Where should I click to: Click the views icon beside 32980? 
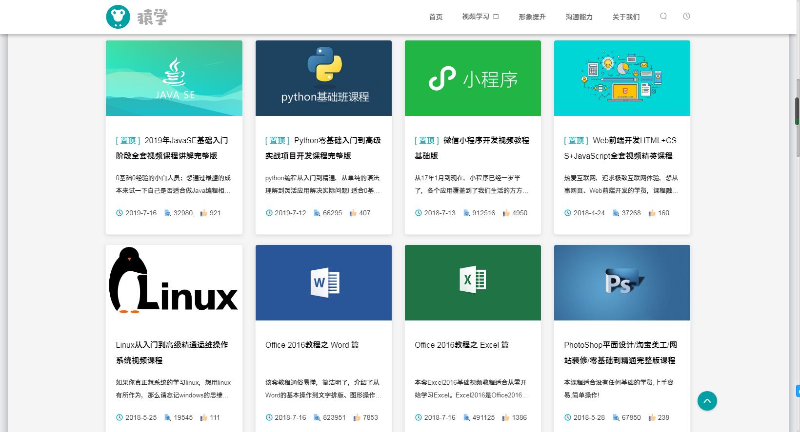click(x=168, y=213)
